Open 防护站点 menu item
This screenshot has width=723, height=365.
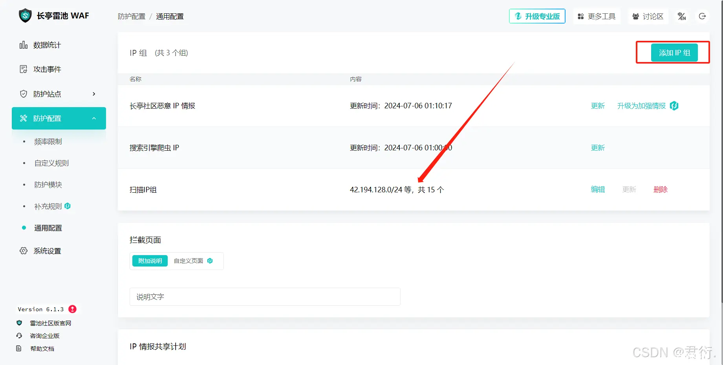[x=47, y=94]
